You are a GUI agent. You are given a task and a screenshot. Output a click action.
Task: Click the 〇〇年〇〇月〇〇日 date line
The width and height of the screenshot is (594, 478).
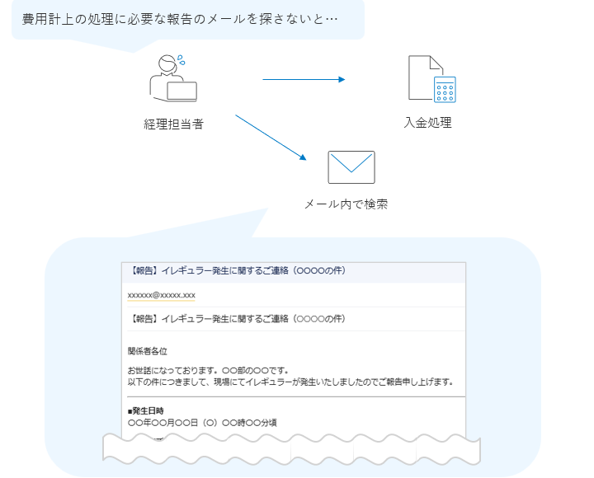click(202, 422)
